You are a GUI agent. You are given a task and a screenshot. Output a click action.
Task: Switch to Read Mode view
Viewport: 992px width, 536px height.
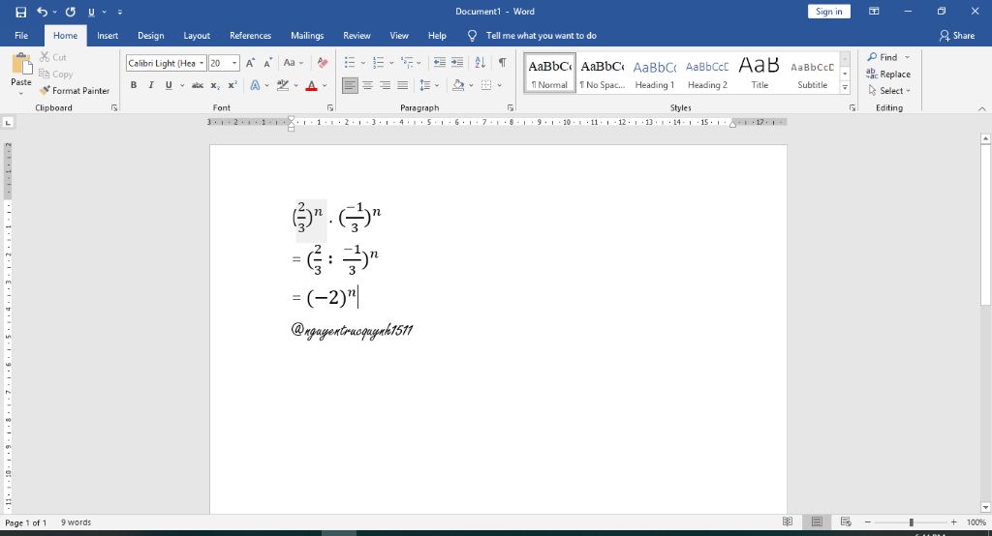pyautogui.click(x=788, y=522)
